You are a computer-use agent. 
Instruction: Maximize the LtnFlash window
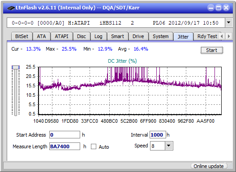pyautogui.click(x=219, y=8)
